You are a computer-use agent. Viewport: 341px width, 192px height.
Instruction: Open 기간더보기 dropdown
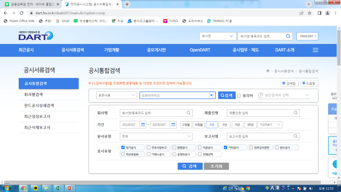[270, 125]
